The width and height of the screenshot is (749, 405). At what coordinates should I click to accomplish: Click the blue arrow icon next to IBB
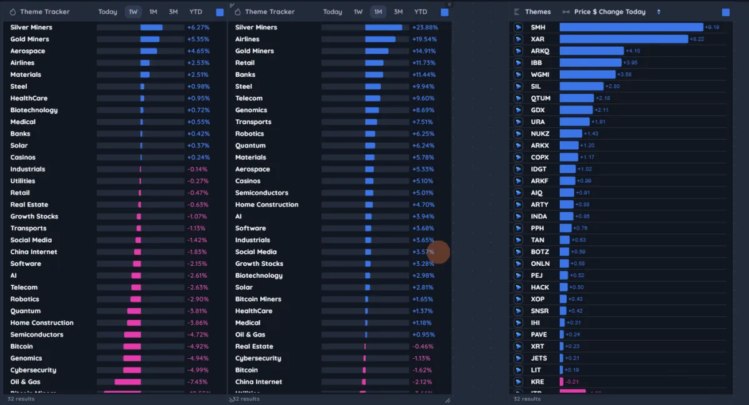pyautogui.click(x=517, y=62)
